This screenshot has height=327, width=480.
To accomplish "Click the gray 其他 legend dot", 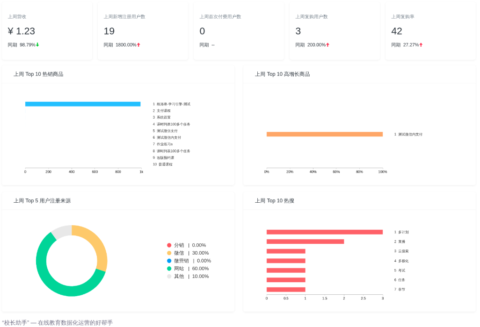I will click(169, 277).
